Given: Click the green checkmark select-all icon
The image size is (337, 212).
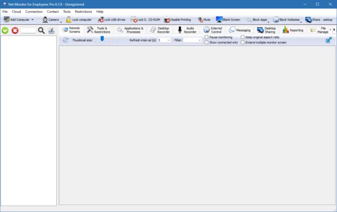Looking at the screenshot, I should tap(5, 30).
